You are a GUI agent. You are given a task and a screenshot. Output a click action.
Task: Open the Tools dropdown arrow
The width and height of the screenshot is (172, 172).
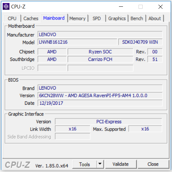(100, 164)
